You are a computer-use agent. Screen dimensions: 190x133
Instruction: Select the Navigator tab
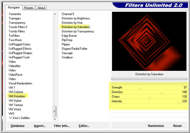(x=14, y=8)
